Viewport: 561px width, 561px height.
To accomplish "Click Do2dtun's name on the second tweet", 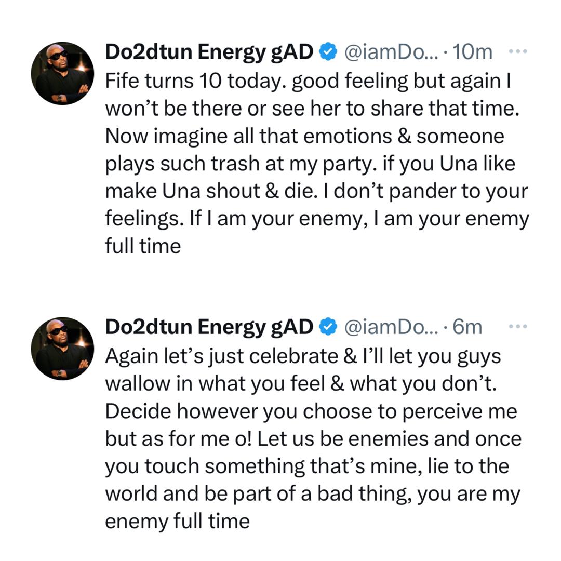I will (x=207, y=326).
